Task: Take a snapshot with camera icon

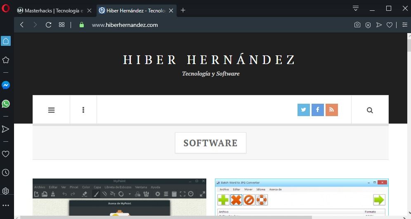Action: point(357,25)
